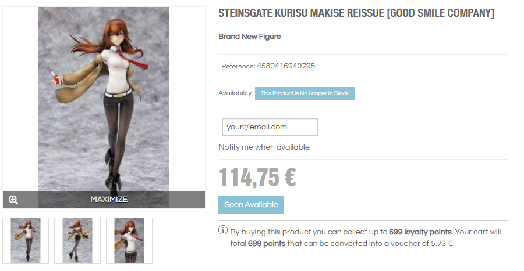Click the Soon Available button
The width and height of the screenshot is (524, 271).
(x=252, y=205)
